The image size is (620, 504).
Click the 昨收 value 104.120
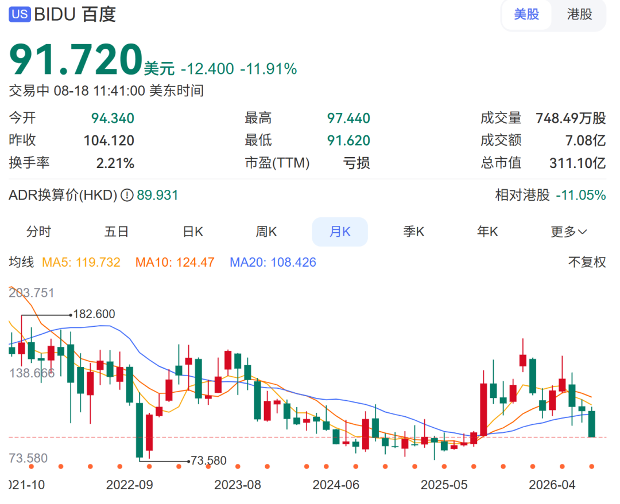pyautogui.click(x=109, y=140)
